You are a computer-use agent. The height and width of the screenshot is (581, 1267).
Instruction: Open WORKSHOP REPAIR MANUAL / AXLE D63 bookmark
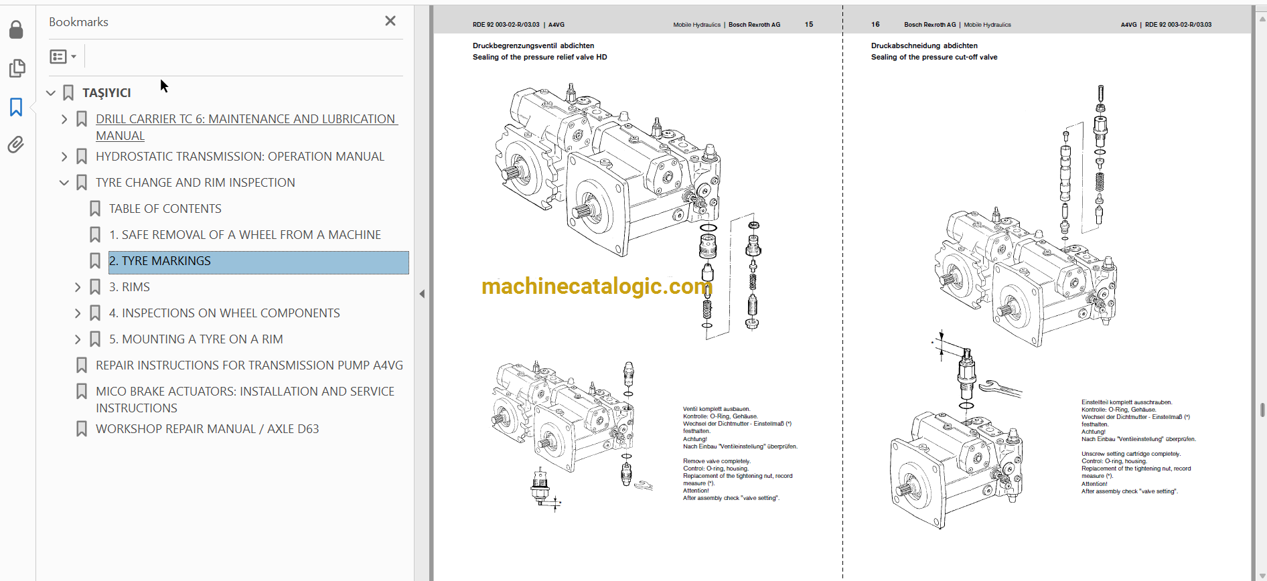tap(207, 429)
